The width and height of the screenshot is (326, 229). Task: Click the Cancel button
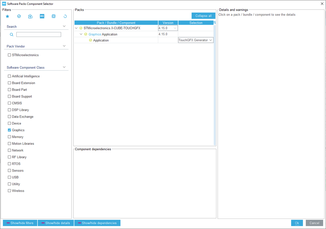coord(314,223)
